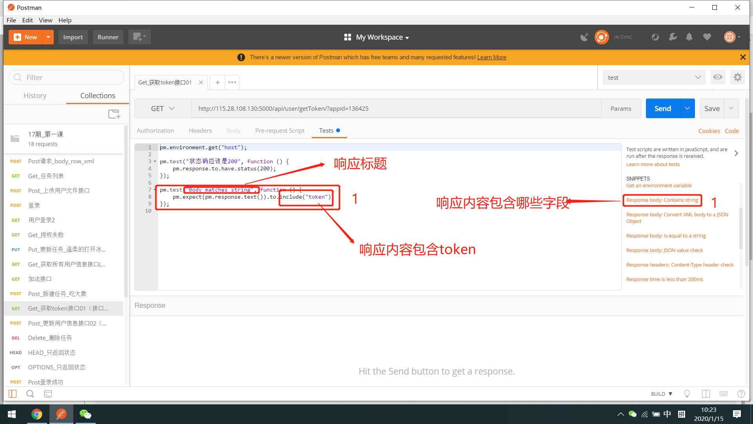Click the sidebar Filter search field
753x424 pixels.
pos(67,77)
